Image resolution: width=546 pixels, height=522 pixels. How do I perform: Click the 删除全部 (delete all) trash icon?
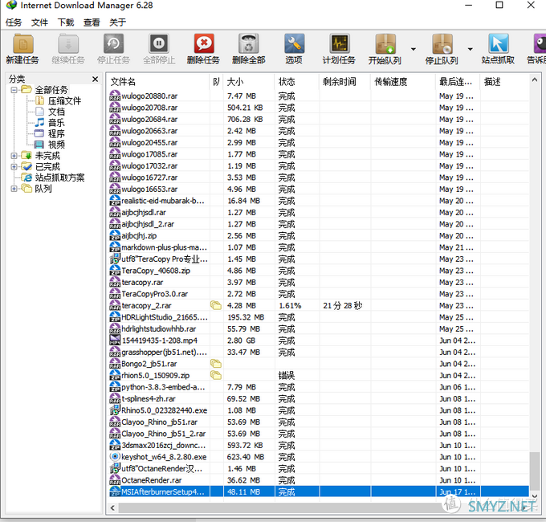249,44
